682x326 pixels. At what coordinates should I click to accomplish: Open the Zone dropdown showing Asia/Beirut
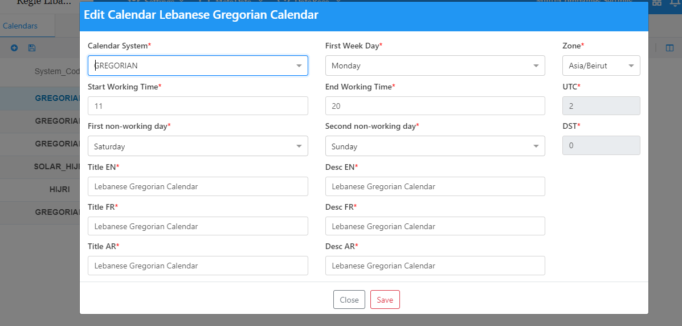pos(601,66)
